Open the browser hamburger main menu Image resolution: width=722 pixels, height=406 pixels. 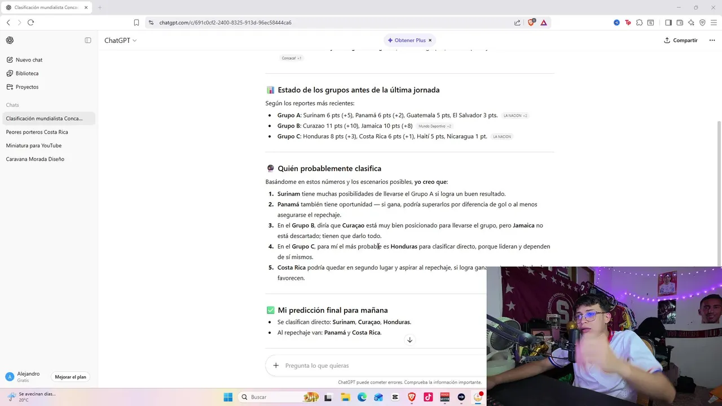pyautogui.click(x=714, y=23)
